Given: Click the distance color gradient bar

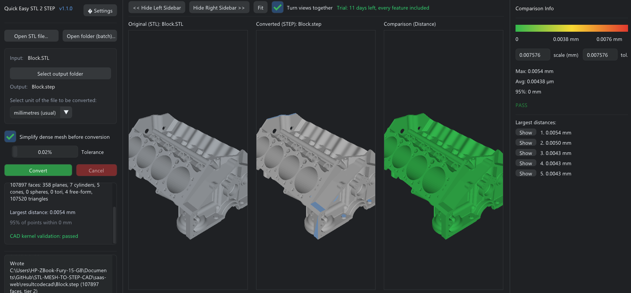Looking at the screenshot, I should point(571,28).
